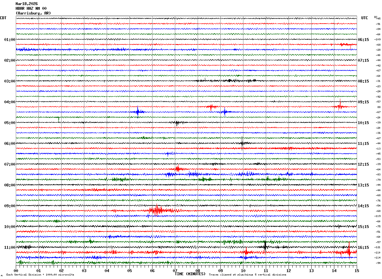Click the DC offset value -109
The height and width of the screenshot is (279, 382).
tap(377, 40)
